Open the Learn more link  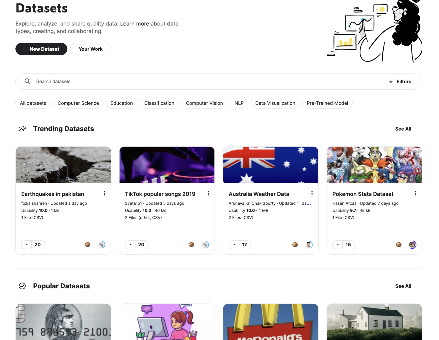[135, 24]
